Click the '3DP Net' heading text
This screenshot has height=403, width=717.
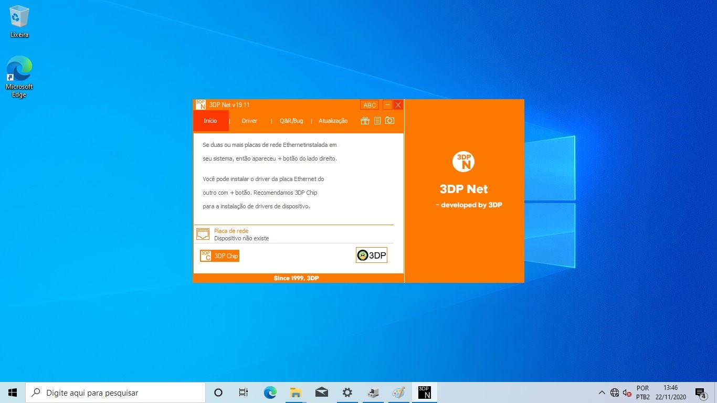(464, 189)
